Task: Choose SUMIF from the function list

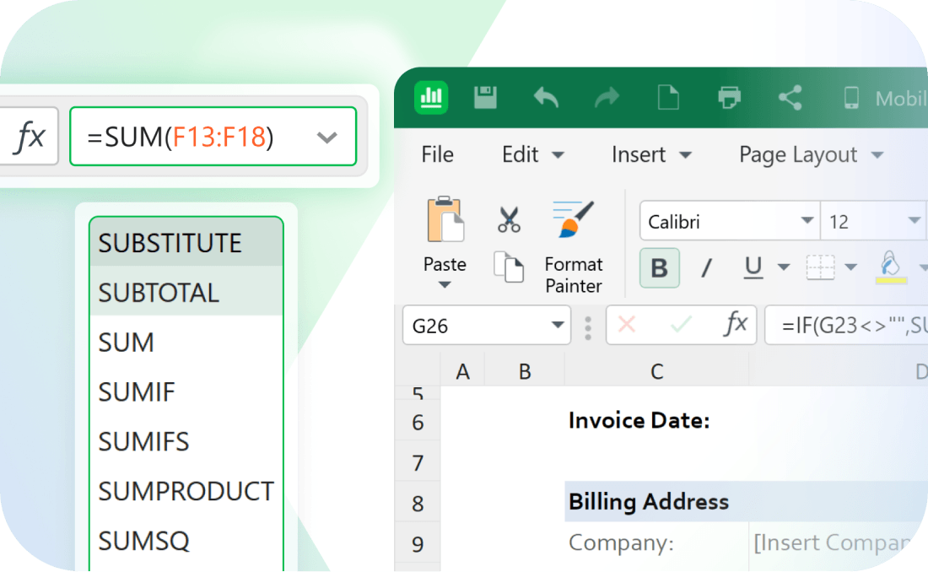Action: click(x=137, y=391)
